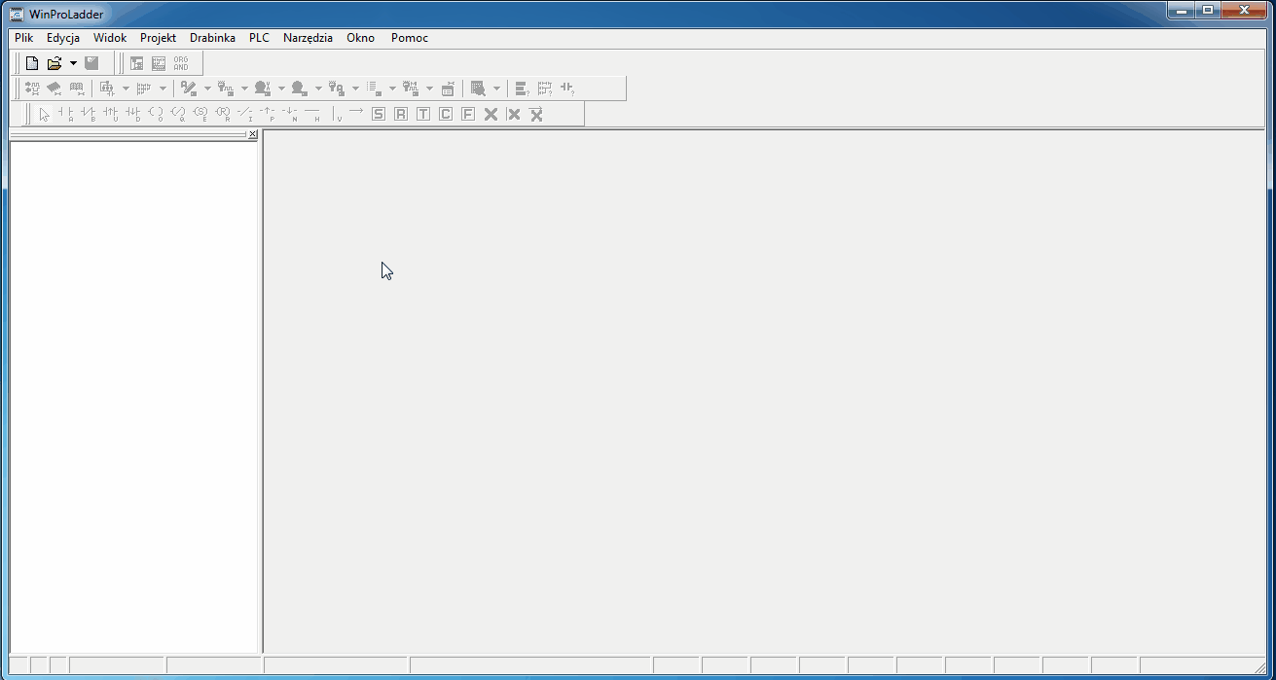Insert inverted output coil labeled Q
Image resolution: width=1276 pixels, height=680 pixels.
pyautogui.click(x=178, y=114)
